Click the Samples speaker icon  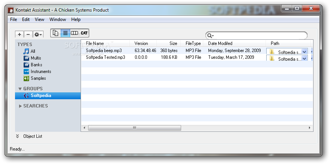[x=26, y=78]
